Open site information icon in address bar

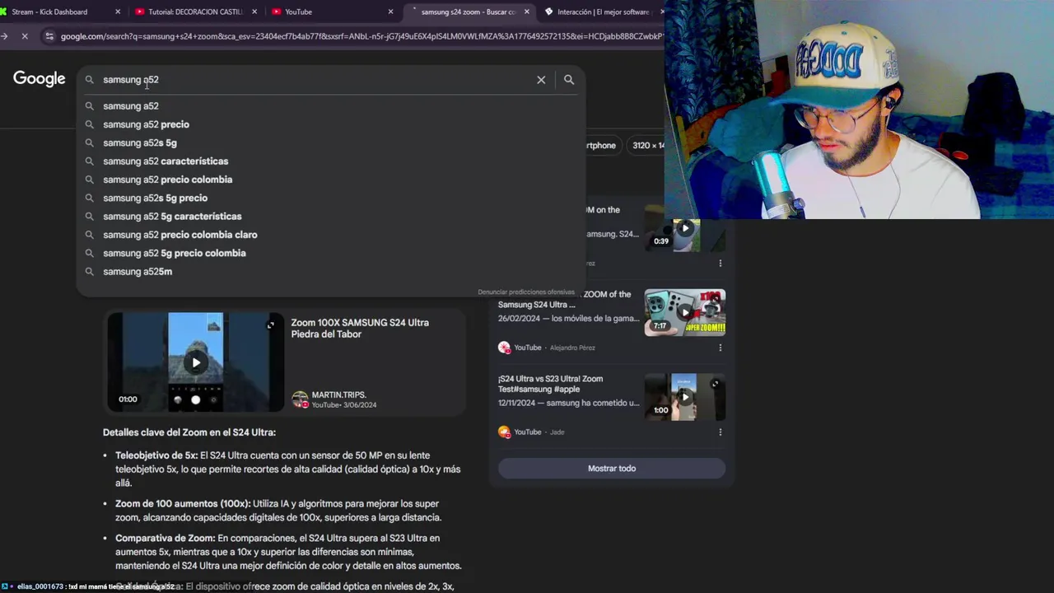point(49,36)
